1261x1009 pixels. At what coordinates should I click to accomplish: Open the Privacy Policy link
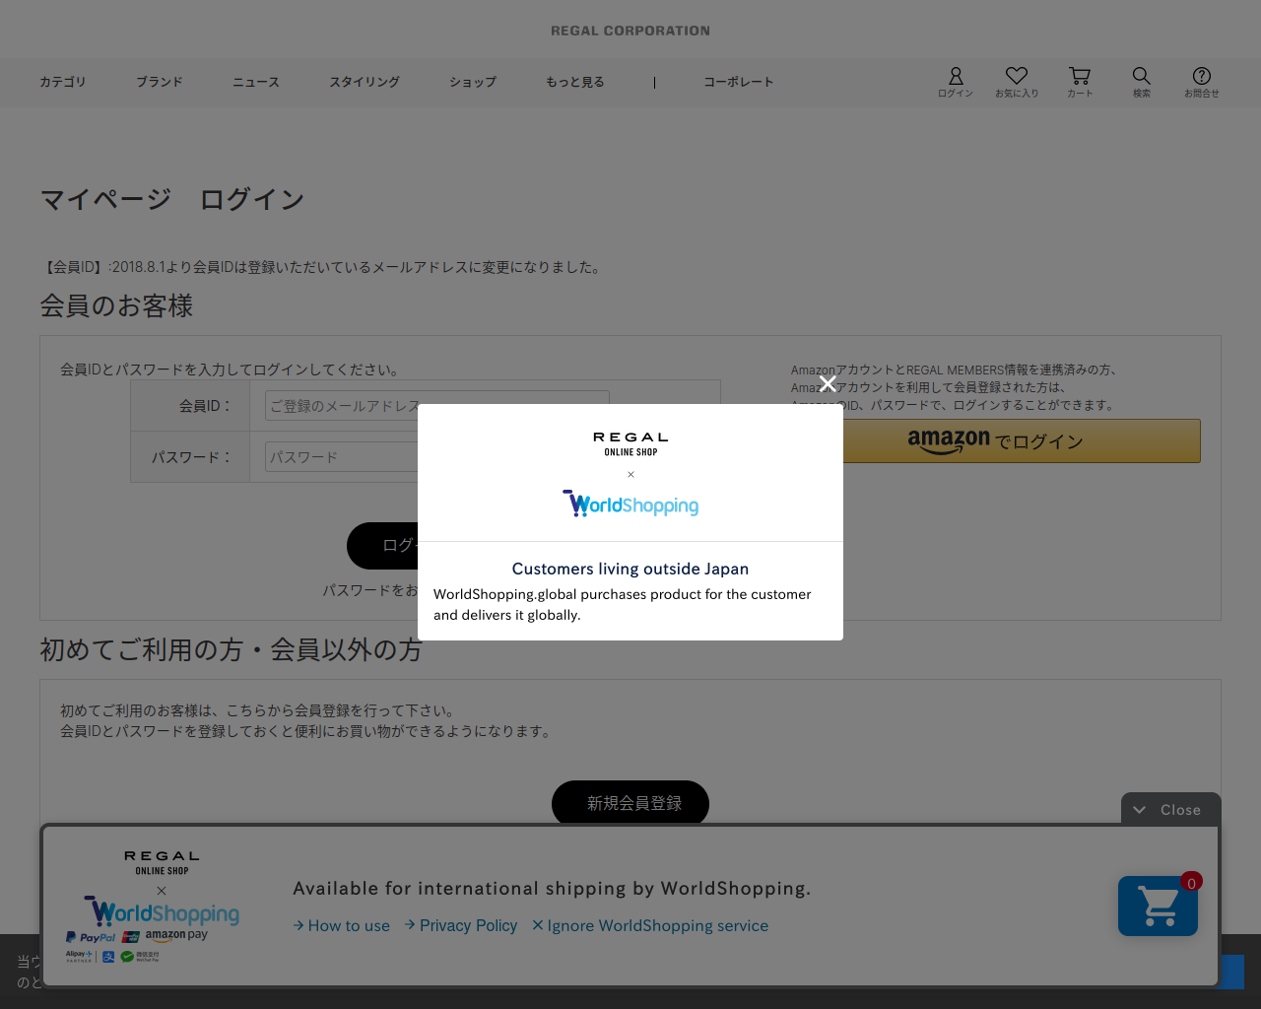tap(460, 925)
